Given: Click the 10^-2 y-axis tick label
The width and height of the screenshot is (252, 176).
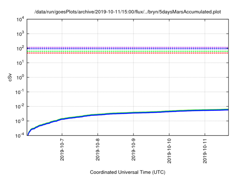Looking at the screenshot, I should (x=20, y=106).
